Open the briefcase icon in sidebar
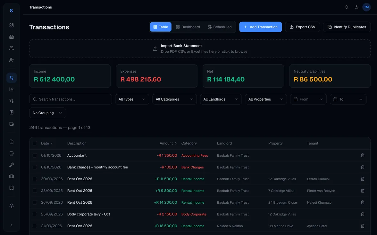The image size is (377, 235). coord(11,176)
